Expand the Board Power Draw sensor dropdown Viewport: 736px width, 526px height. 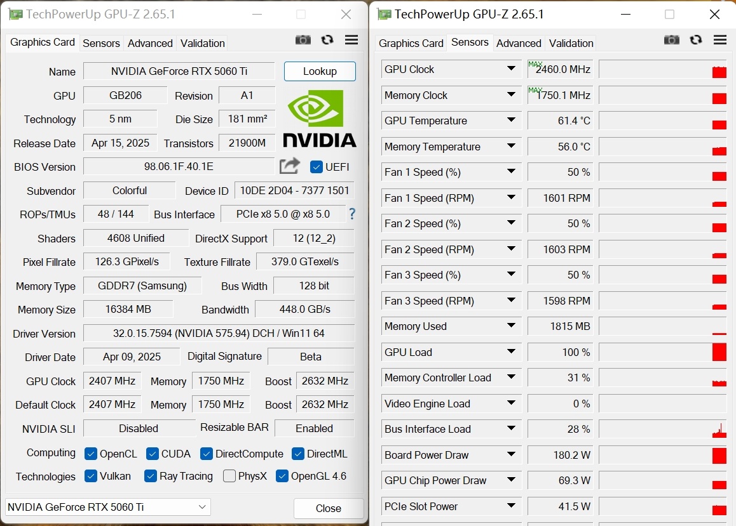(511, 454)
